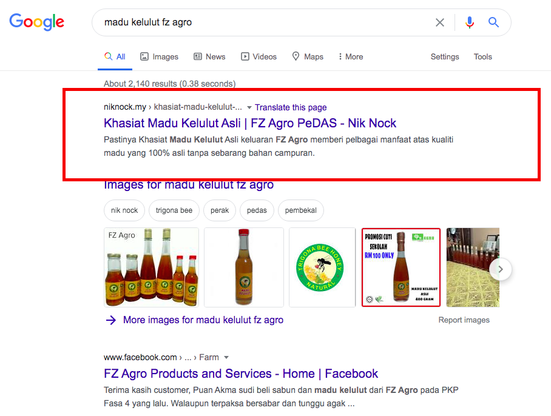Open the Settings menu
Viewport: 551px width, 416px height.
pos(445,56)
